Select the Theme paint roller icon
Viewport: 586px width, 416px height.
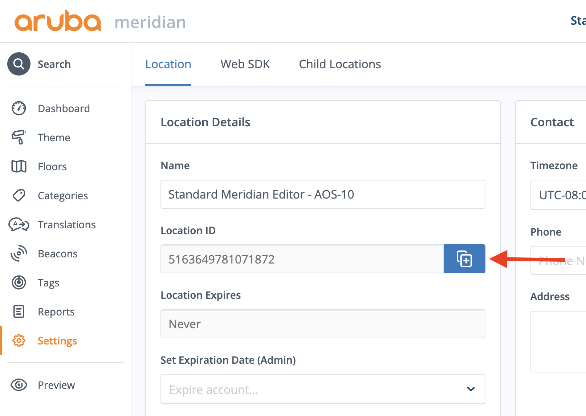tap(19, 137)
